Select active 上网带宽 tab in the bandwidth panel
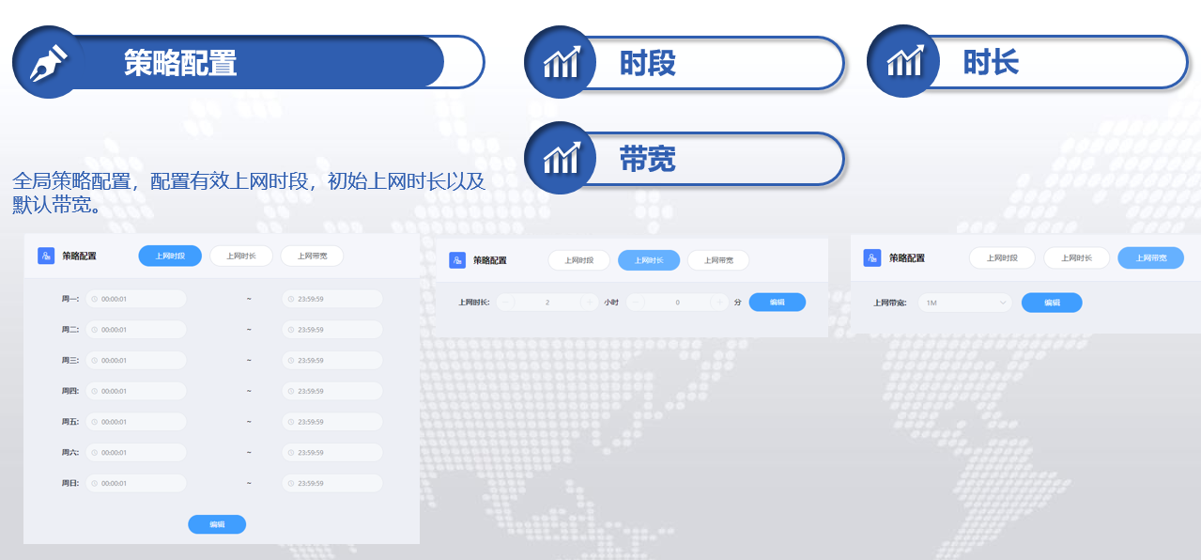1201x560 pixels. pyautogui.click(x=1151, y=257)
